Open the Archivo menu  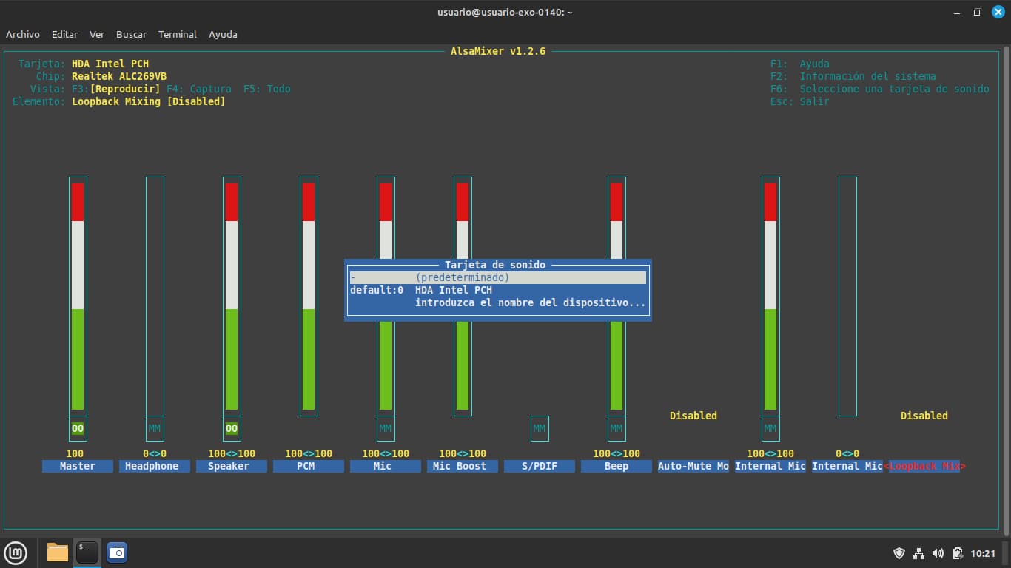[x=23, y=34]
